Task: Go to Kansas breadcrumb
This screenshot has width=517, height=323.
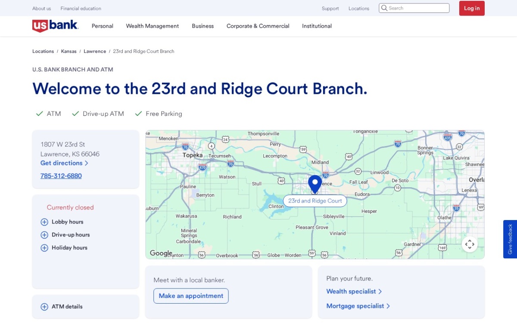Action: coord(69,51)
